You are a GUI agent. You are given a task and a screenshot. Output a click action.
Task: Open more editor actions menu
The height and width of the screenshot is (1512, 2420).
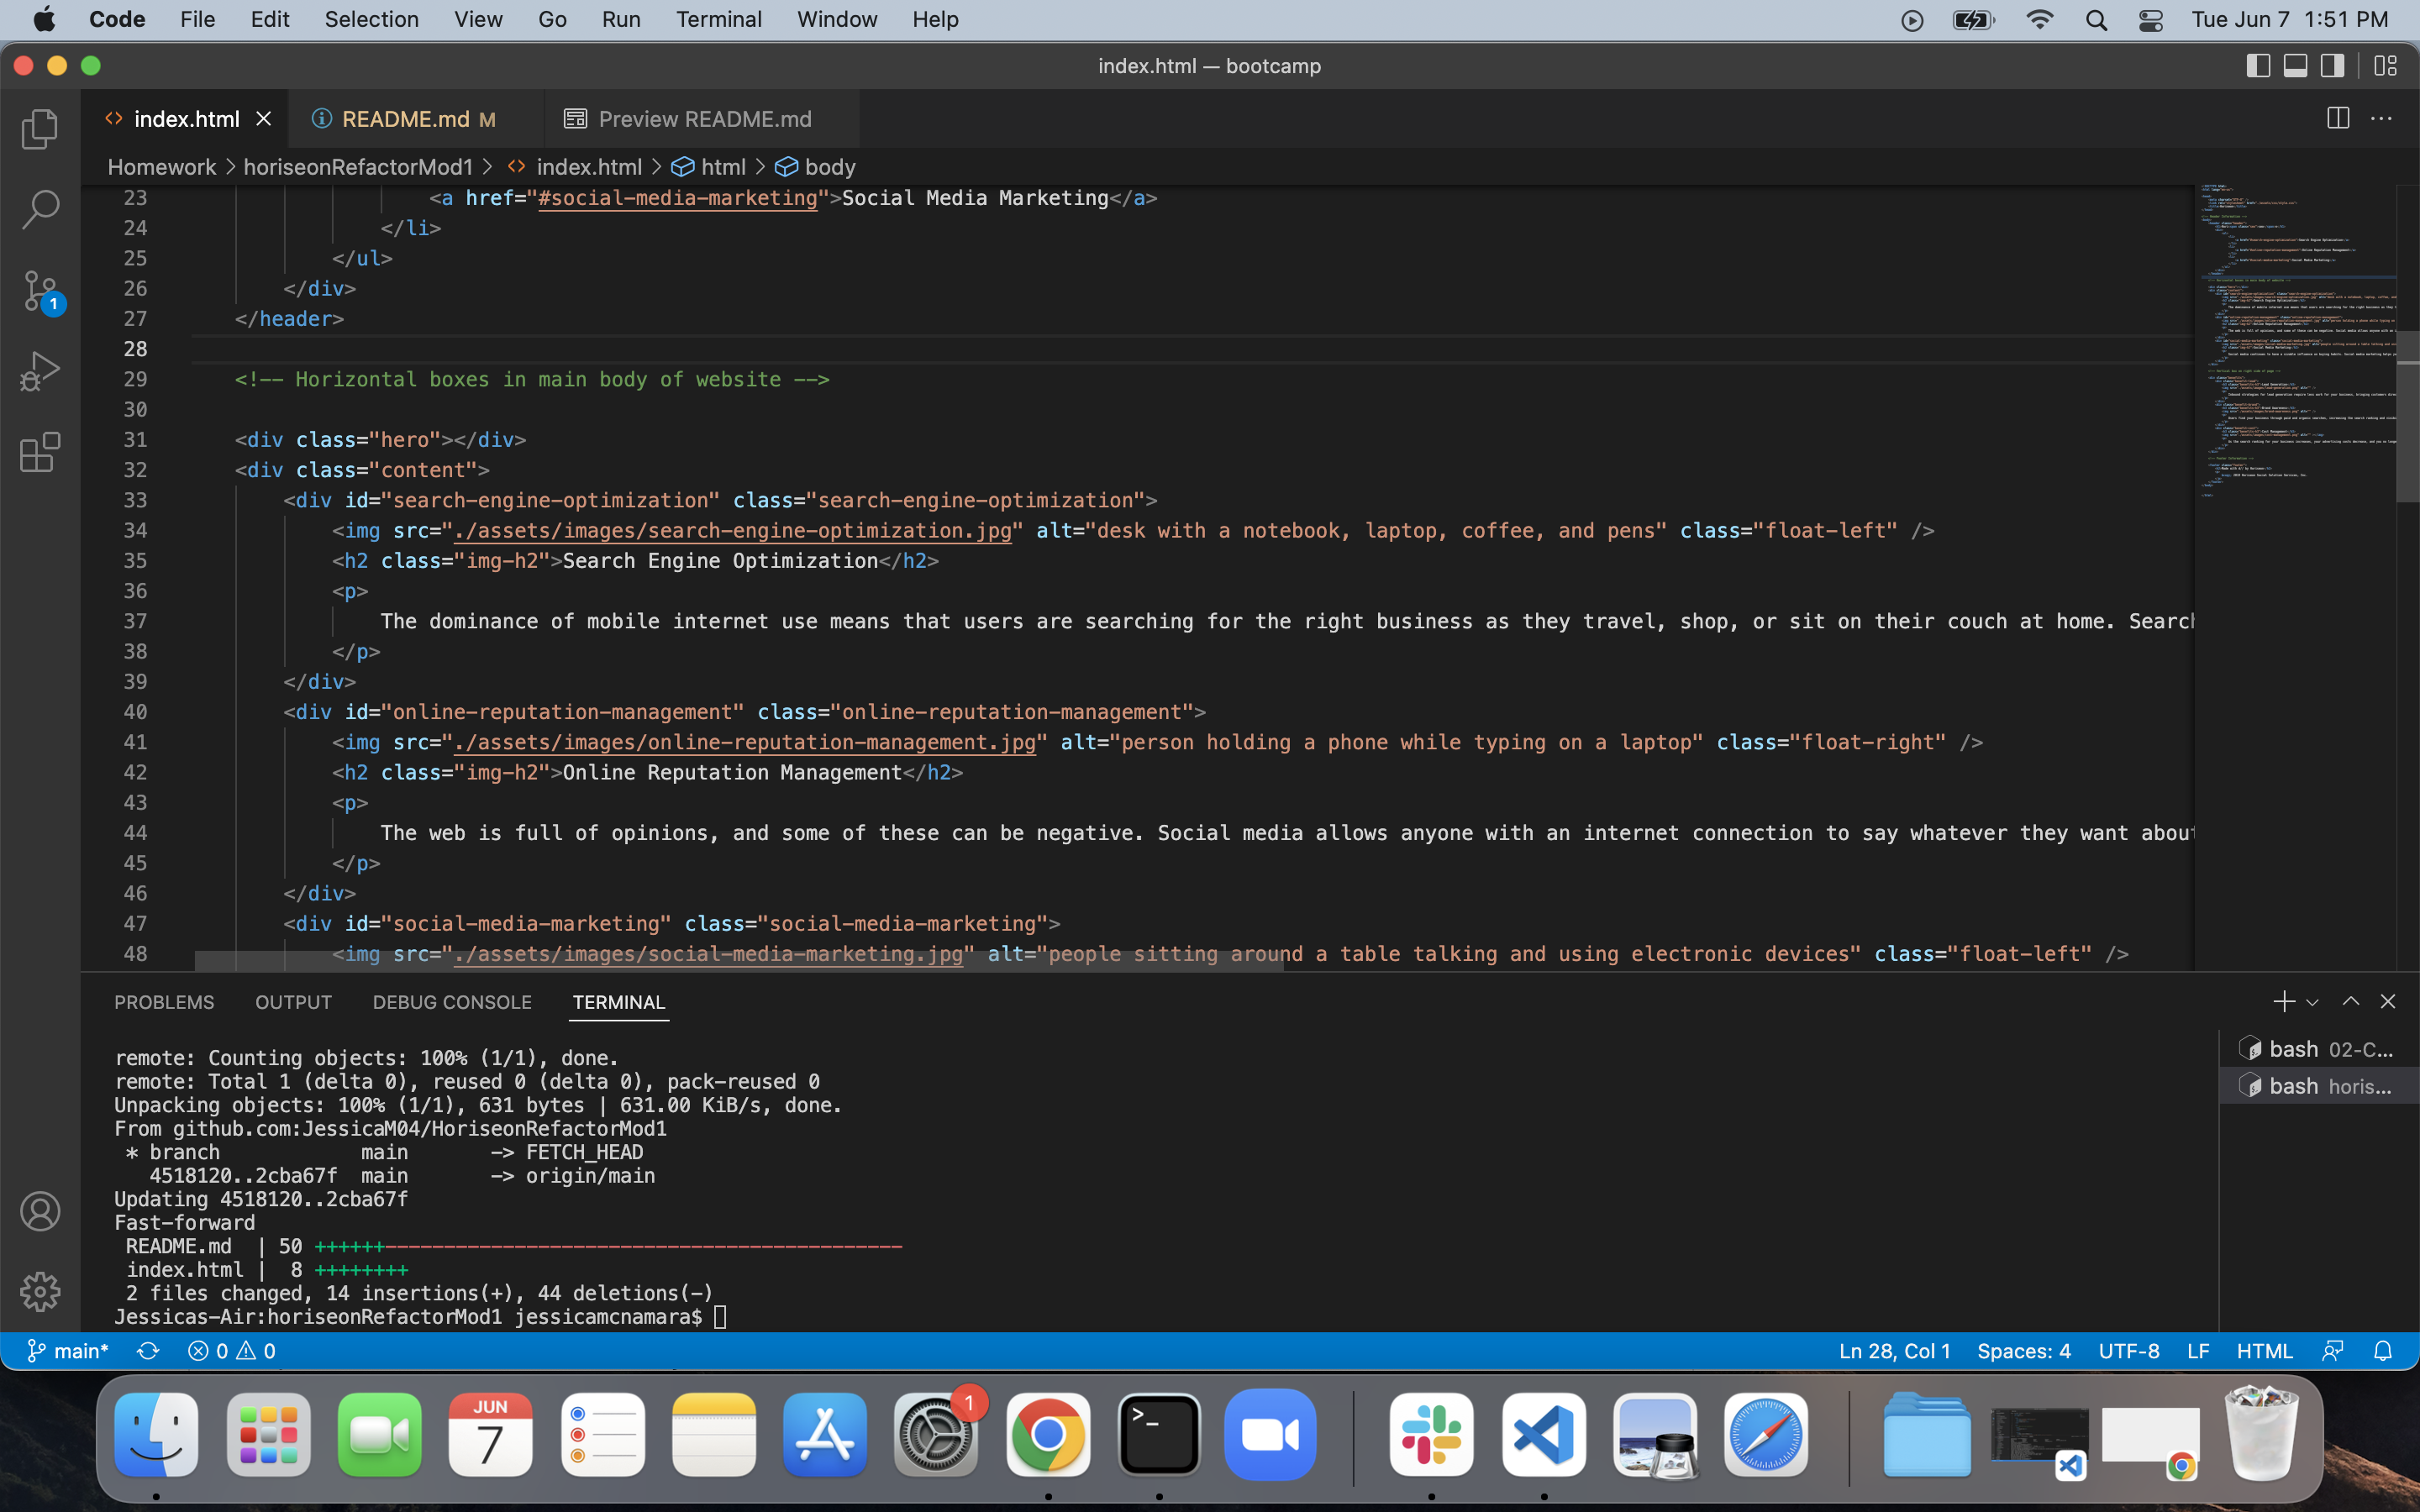click(2384, 118)
